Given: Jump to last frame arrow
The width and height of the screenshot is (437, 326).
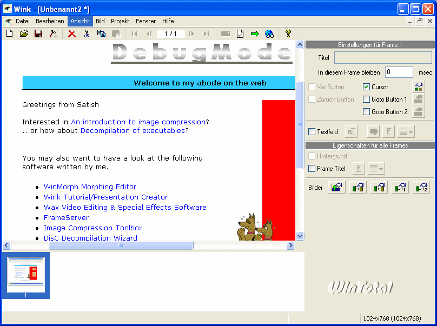Looking at the screenshot, I should pyautogui.click(x=206, y=34).
